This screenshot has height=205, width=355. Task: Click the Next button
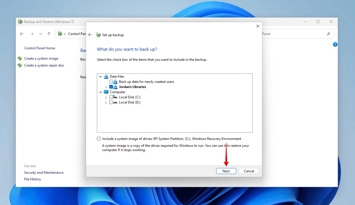tap(226, 171)
